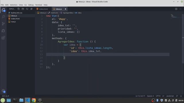
Task: Click the editor vertical scrollbar
Action: pyautogui.click(x=183, y=39)
